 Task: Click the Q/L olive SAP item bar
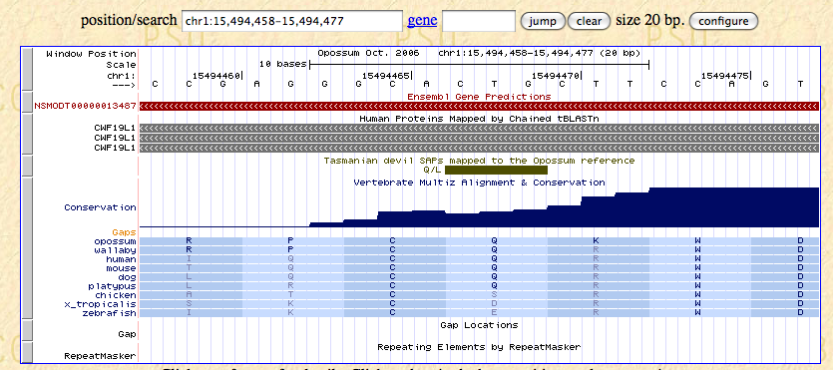point(496,170)
